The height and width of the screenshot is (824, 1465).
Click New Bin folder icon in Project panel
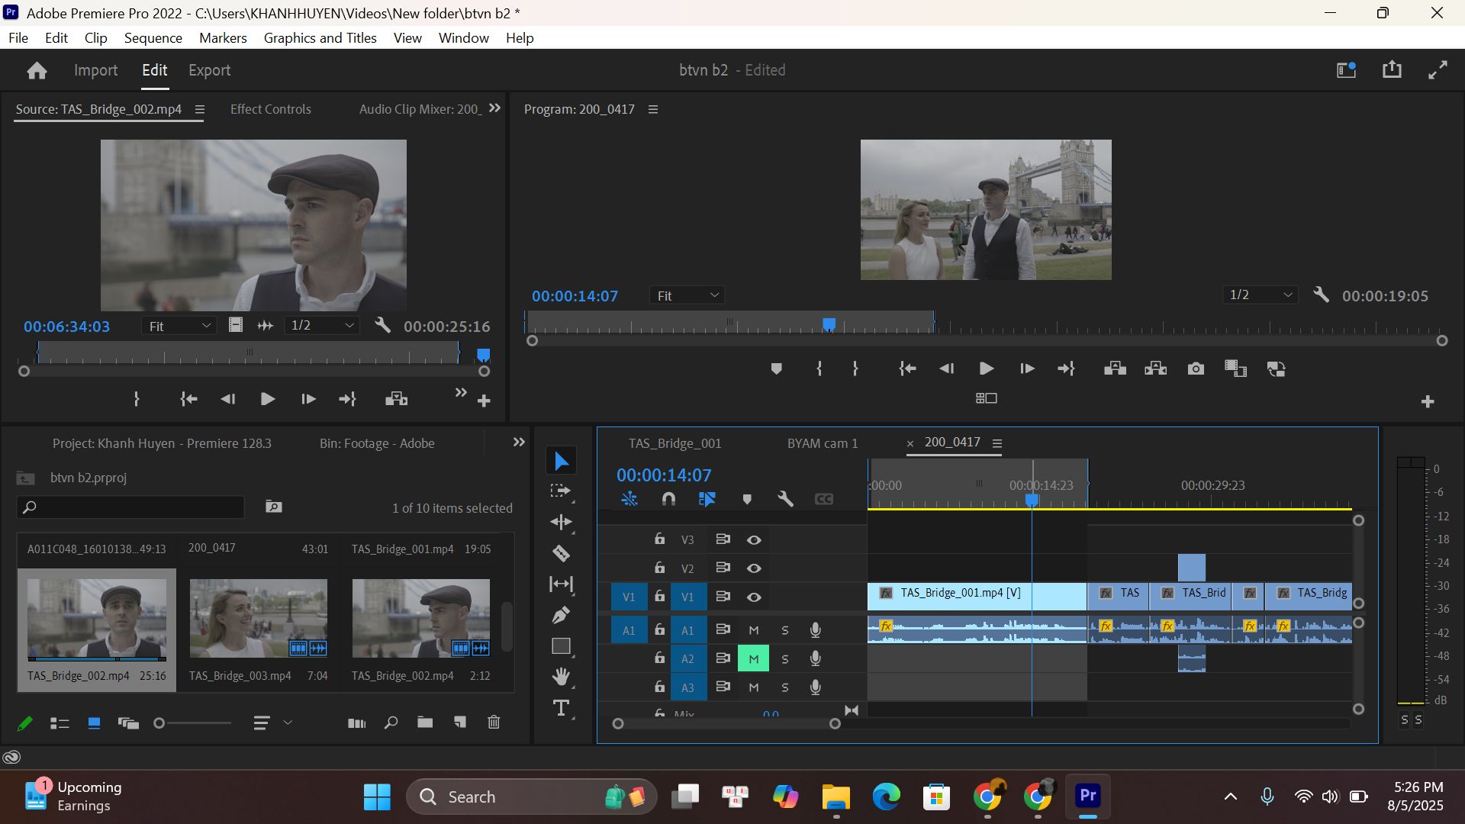[x=425, y=723]
